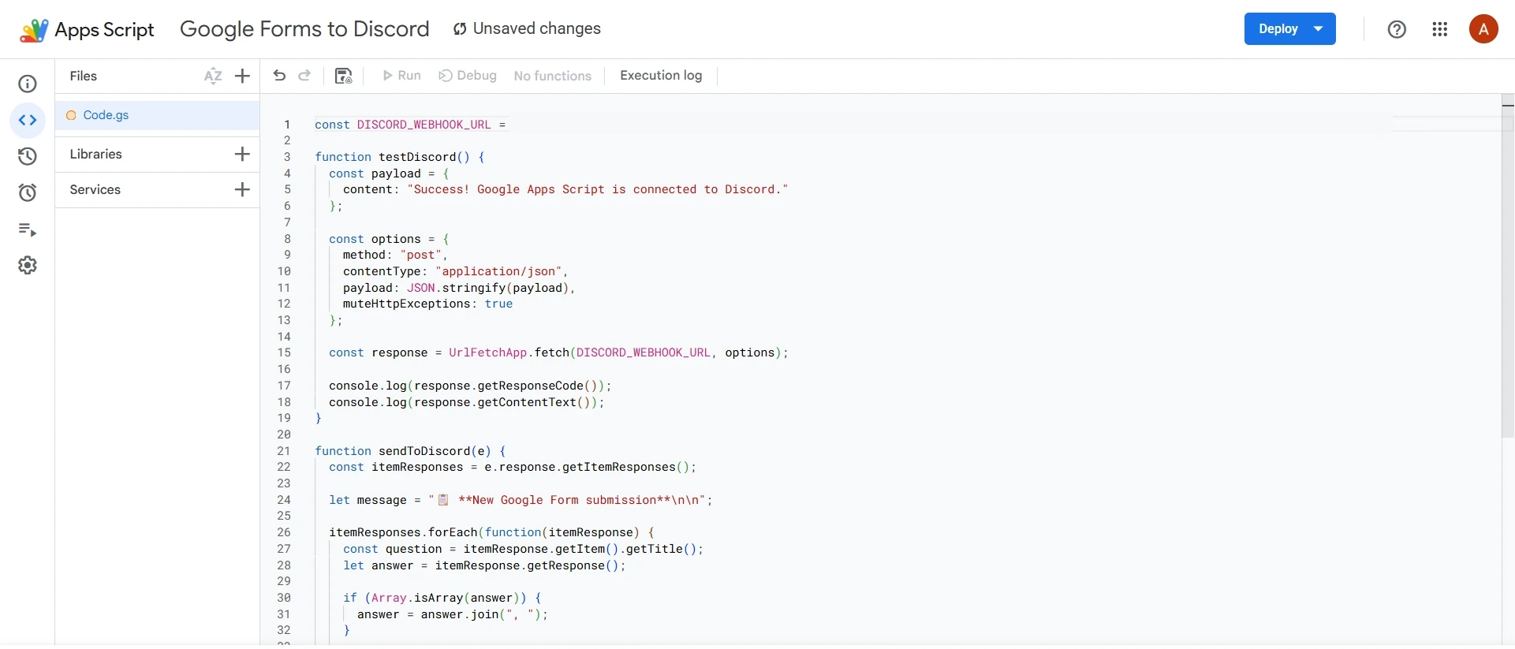
Task: Open the Editor code icon in sidebar
Action: pos(28,121)
